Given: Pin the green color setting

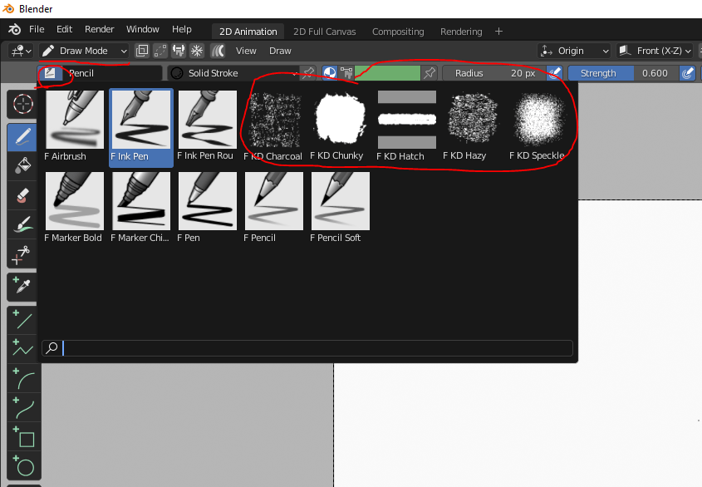Looking at the screenshot, I should point(430,73).
